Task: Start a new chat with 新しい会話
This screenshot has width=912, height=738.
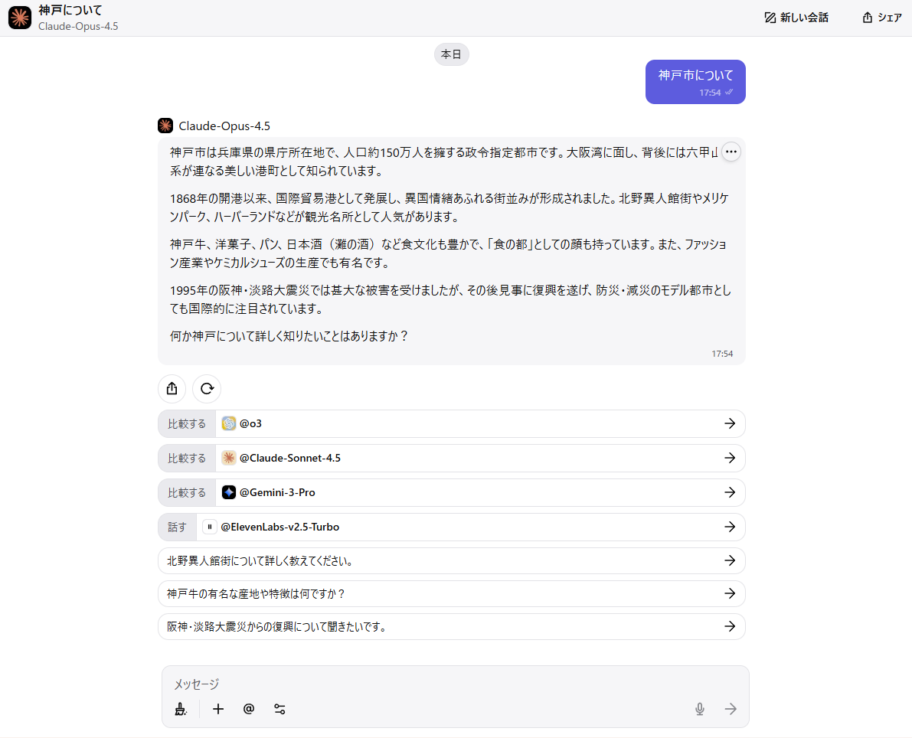Action: [x=796, y=18]
